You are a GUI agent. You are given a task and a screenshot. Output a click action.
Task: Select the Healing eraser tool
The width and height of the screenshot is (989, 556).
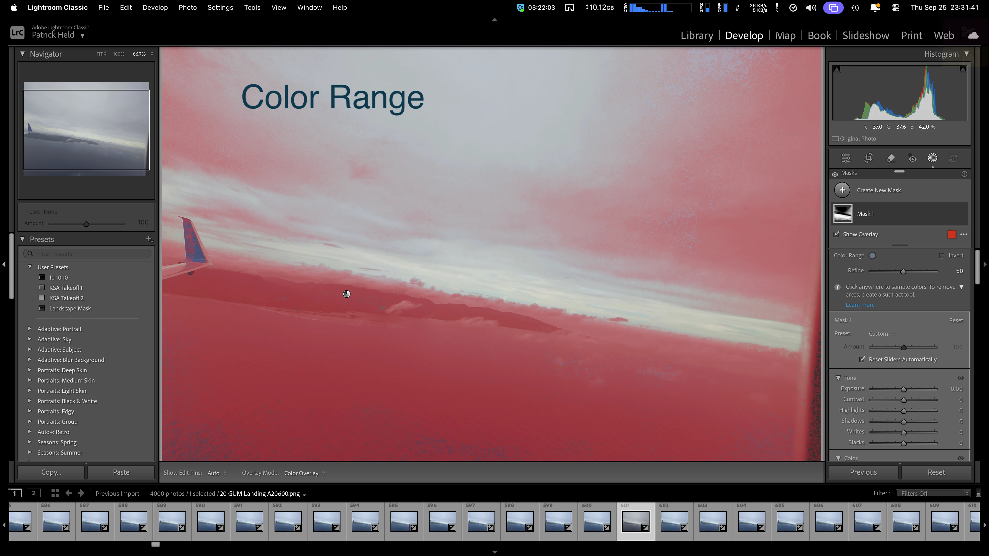(891, 158)
